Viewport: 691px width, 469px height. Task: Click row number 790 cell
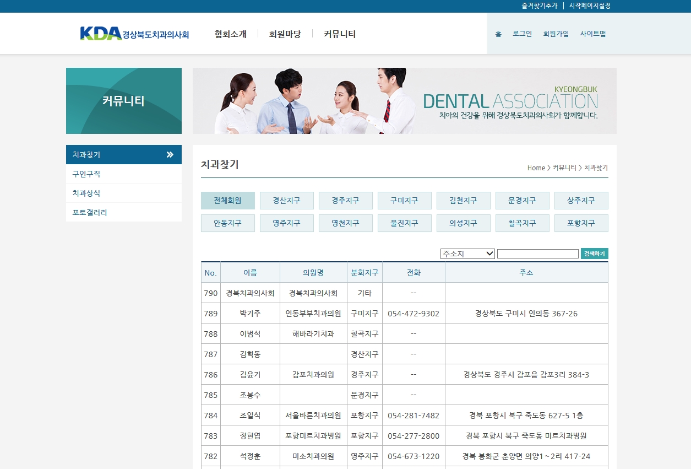click(x=211, y=293)
